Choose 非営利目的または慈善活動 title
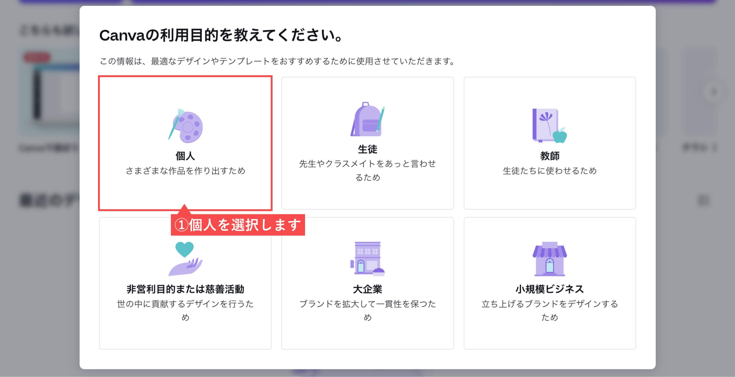The width and height of the screenshot is (735, 377). point(185,289)
